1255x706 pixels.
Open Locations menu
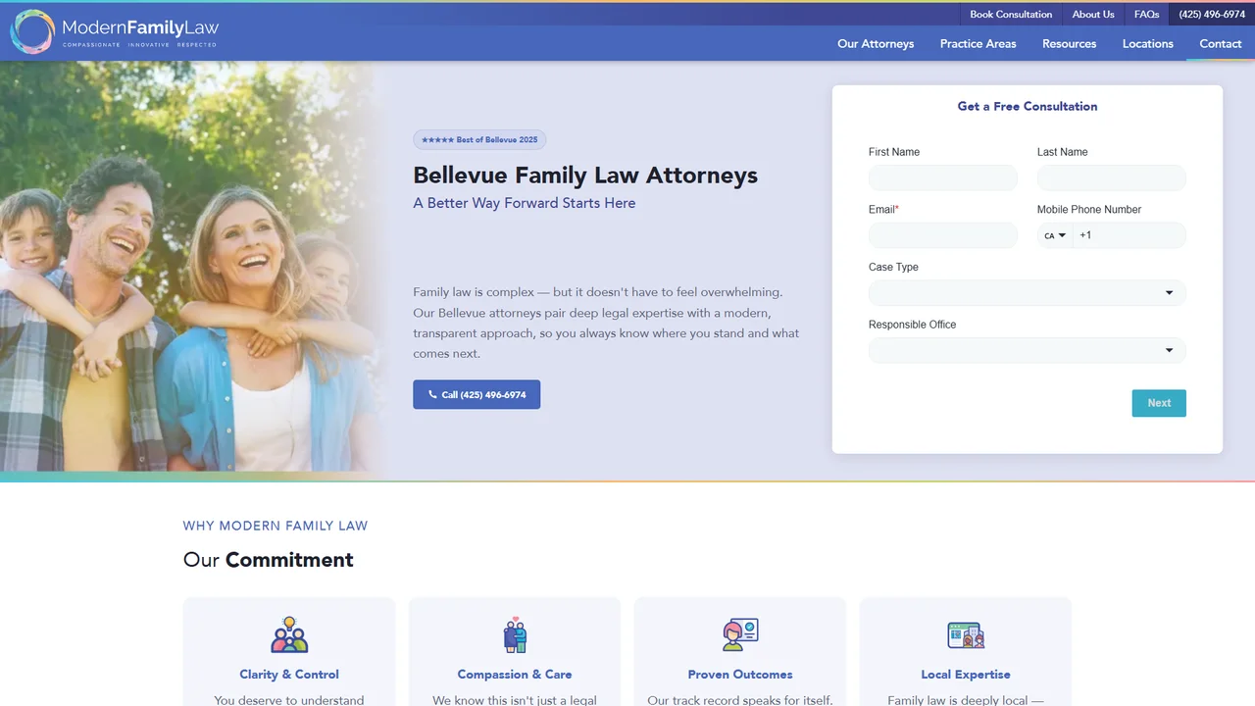point(1148,44)
